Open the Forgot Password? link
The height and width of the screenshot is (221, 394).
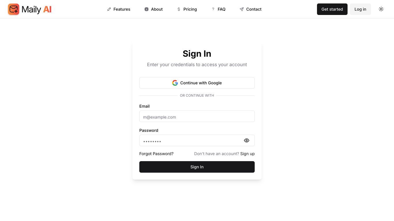click(156, 154)
